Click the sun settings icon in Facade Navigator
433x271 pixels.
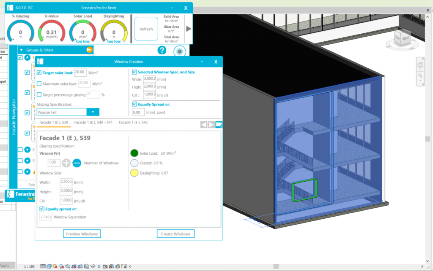click(179, 51)
